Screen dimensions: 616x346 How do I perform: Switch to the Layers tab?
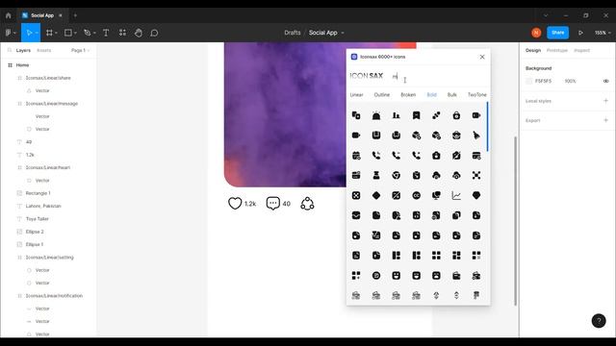23,50
